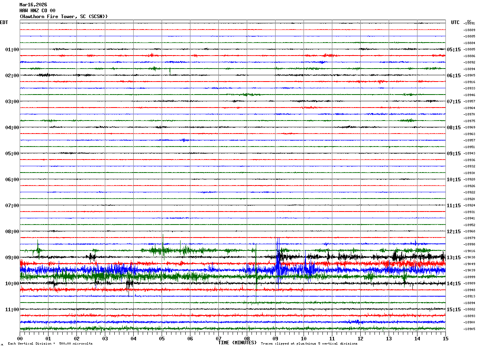Screen dimensions: 477x349
Task: Click the DC offset value -18968
Action: 469,232
